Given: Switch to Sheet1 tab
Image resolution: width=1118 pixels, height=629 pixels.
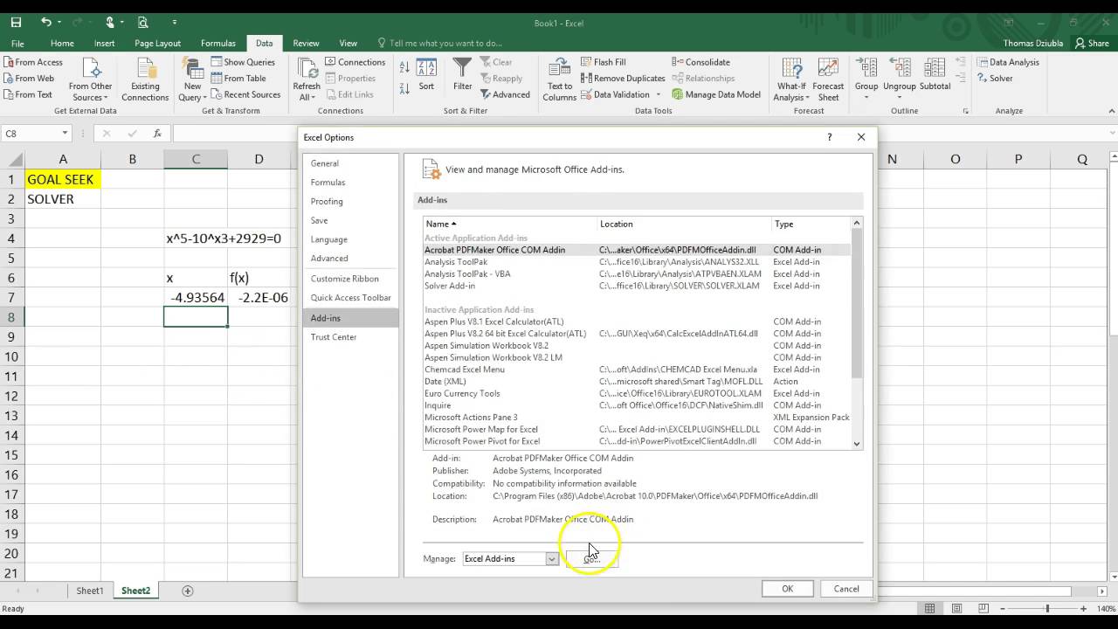Looking at the screenshot, I should (89, 591).
